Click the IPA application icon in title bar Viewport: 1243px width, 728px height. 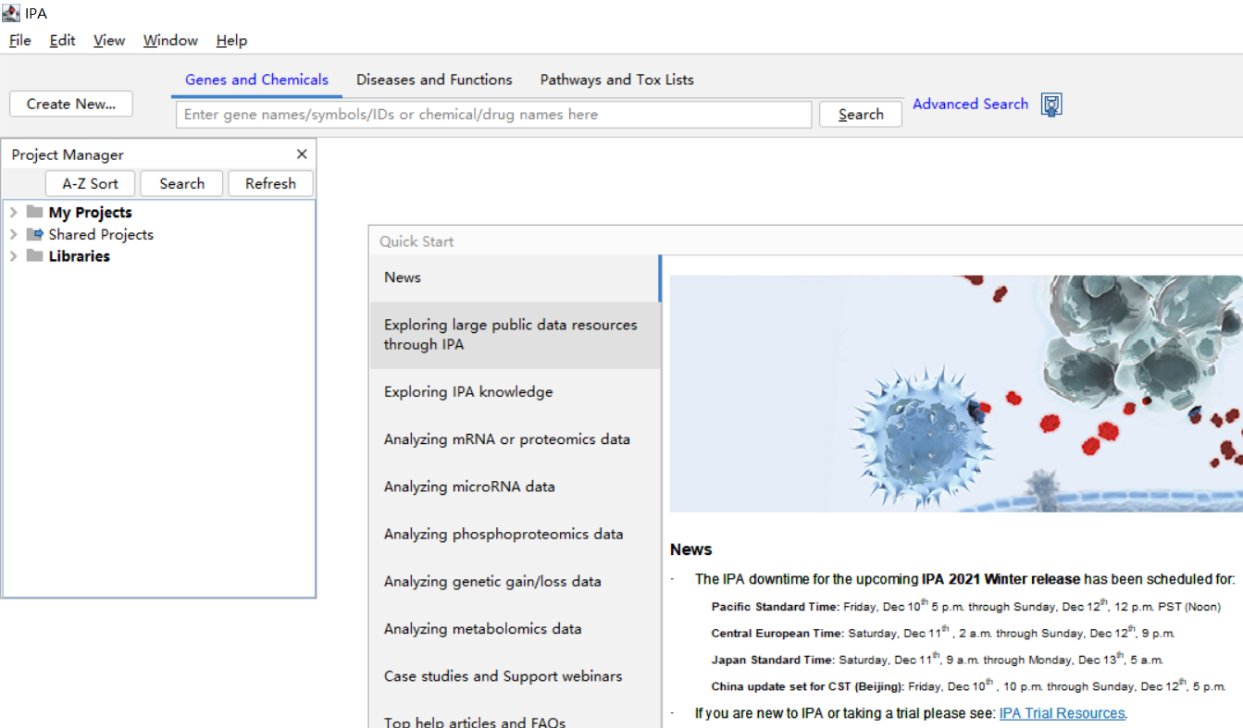pos(11,13)
